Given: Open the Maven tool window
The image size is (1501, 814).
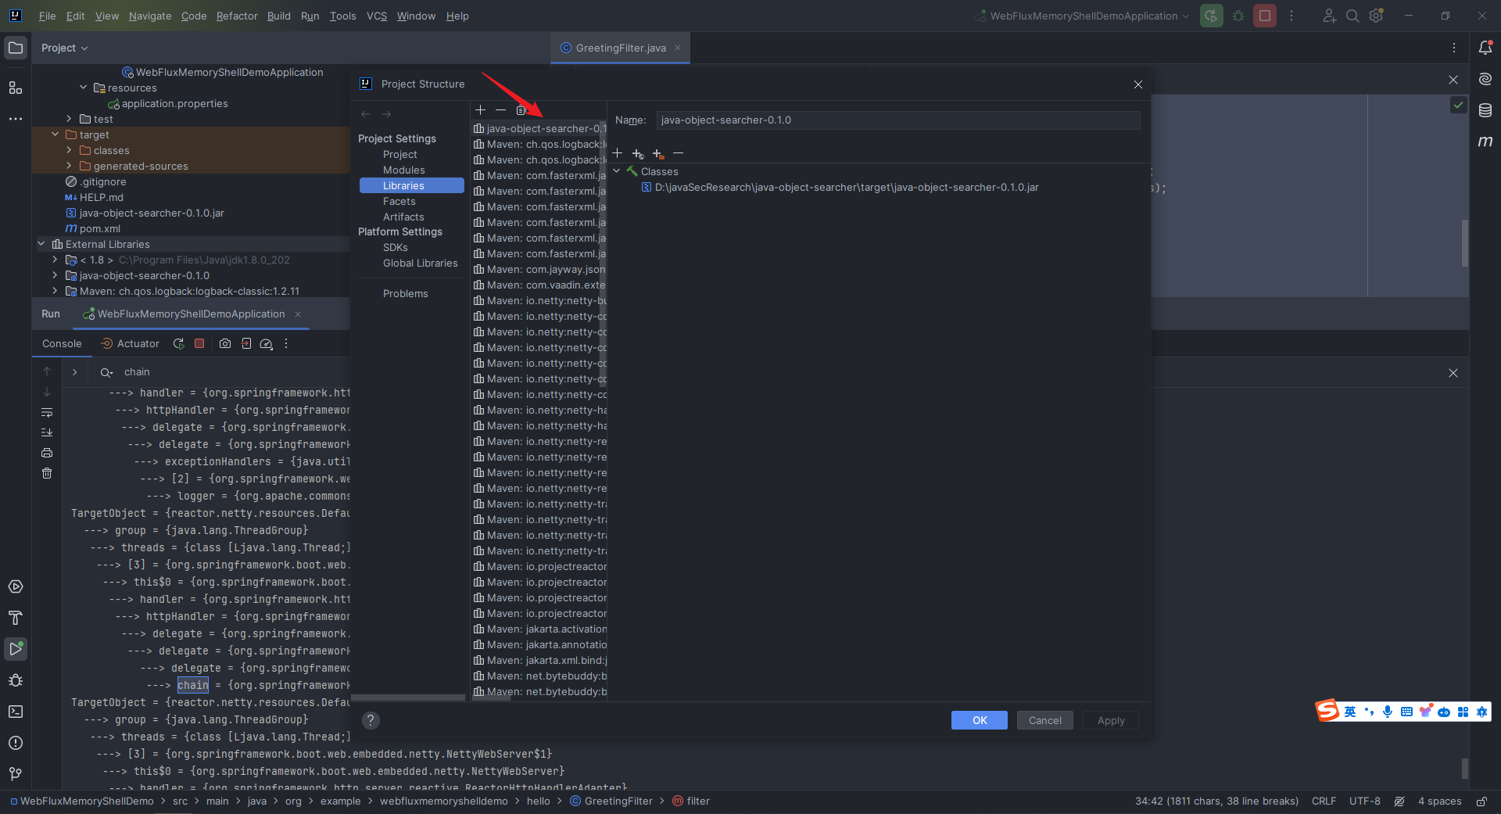Looking at the screenshot, I should pos(1485,142).
